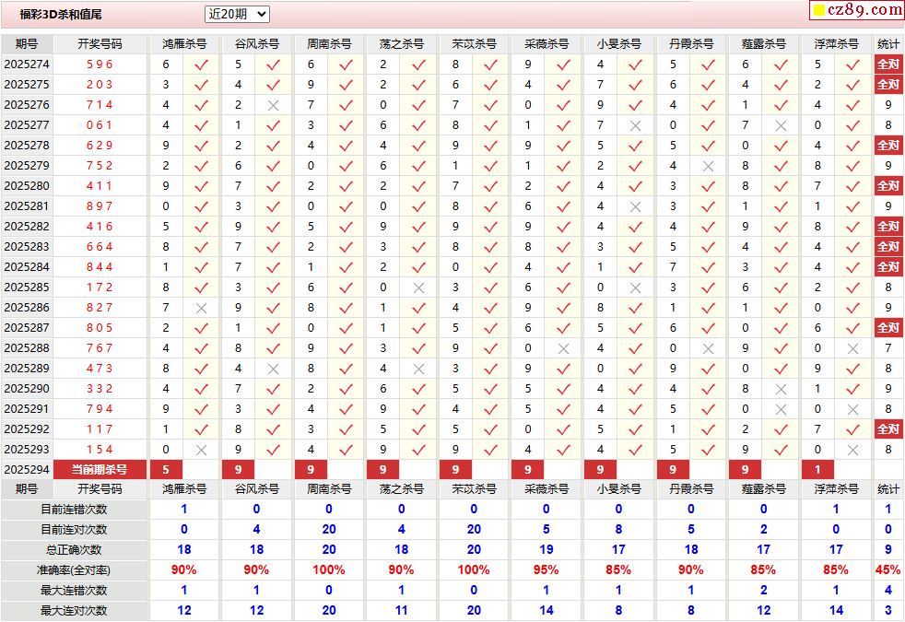The width and height of the screenshot is (905, 622).
Task: Select issue number 2025274
Action: coord(27,65)
